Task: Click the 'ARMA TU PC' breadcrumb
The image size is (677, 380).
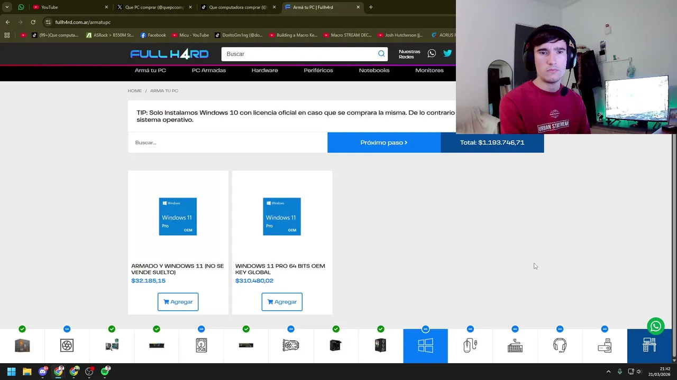Action: coord(164,91)
